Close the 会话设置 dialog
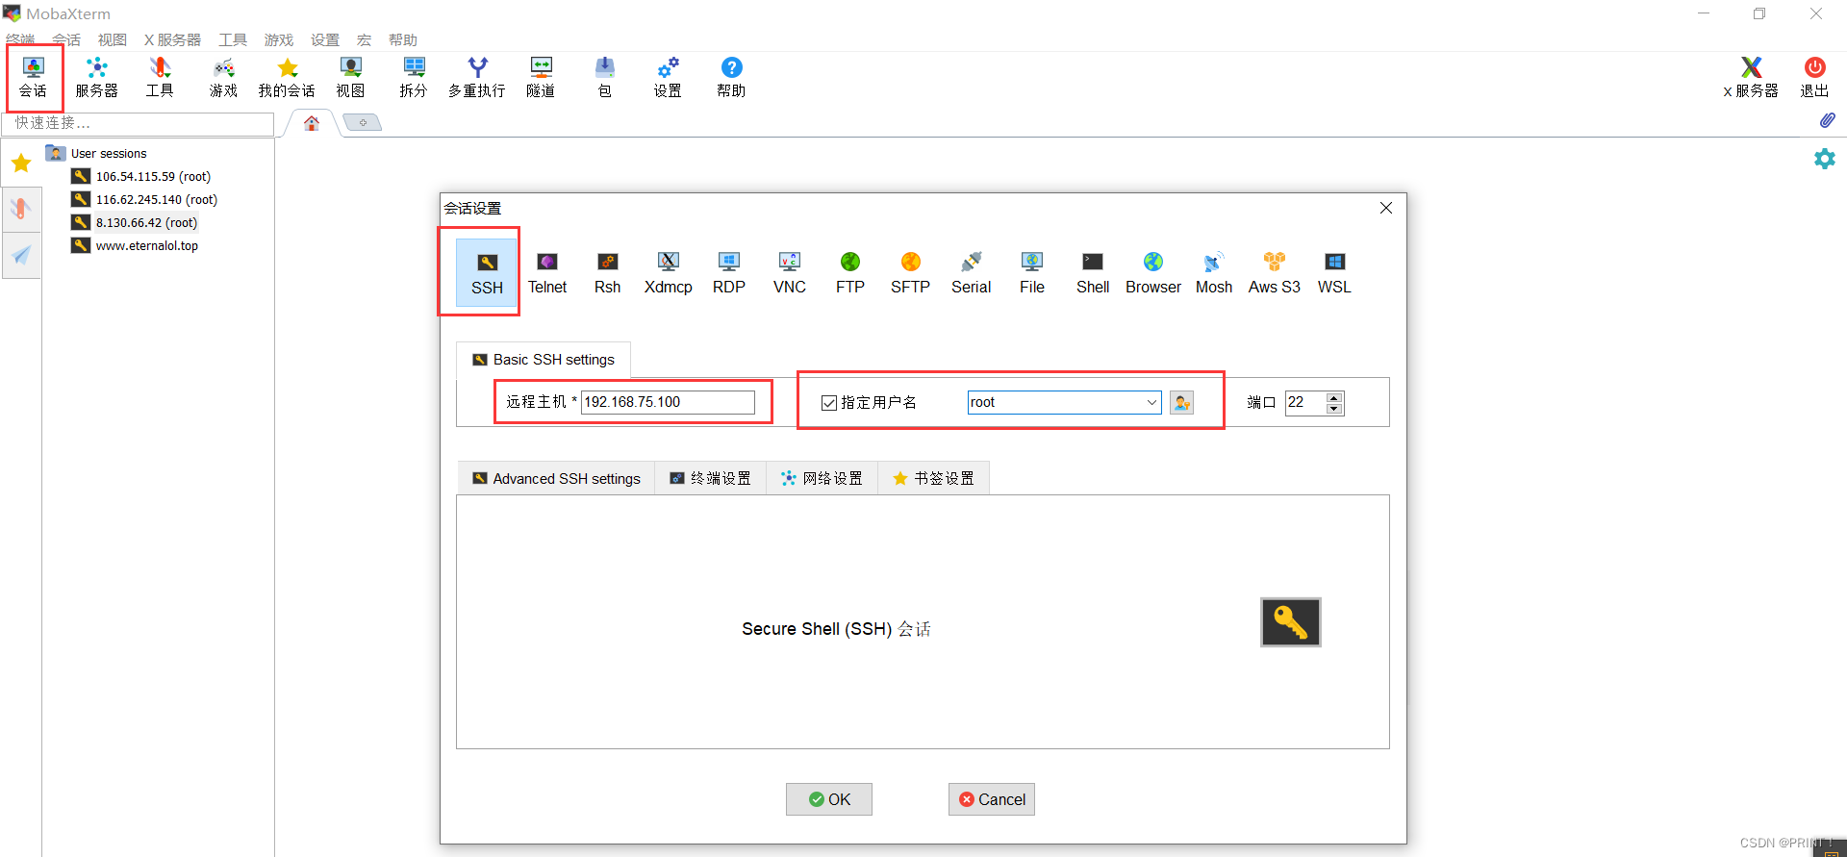Viewport: 1847px width, 857px height. [1386, 208]
